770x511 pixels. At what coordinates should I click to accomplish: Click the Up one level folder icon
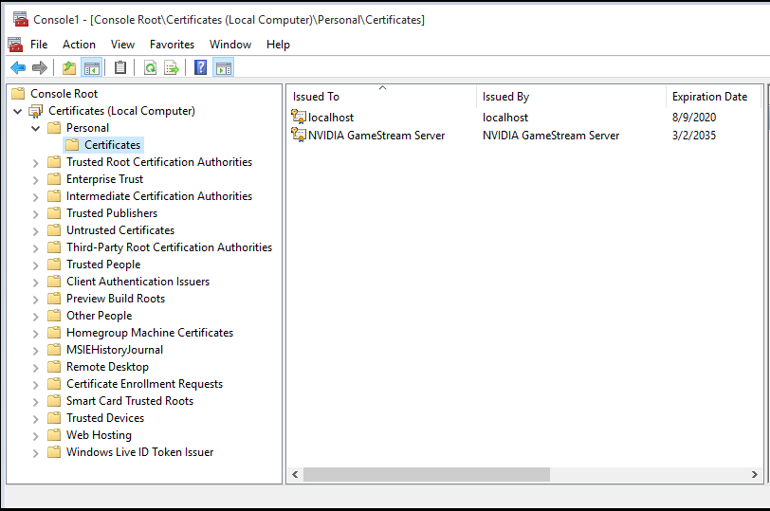[x=69, y=67]
